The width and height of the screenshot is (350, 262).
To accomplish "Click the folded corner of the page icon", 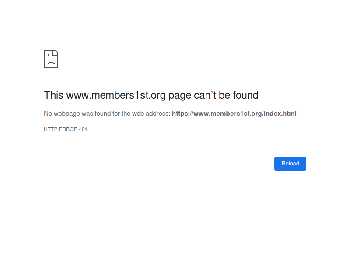I will pyautogui.click(x=55, y=53).
